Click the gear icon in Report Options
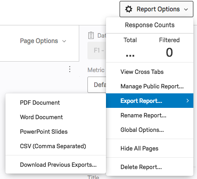197x179 pixels. coord(129,9)
